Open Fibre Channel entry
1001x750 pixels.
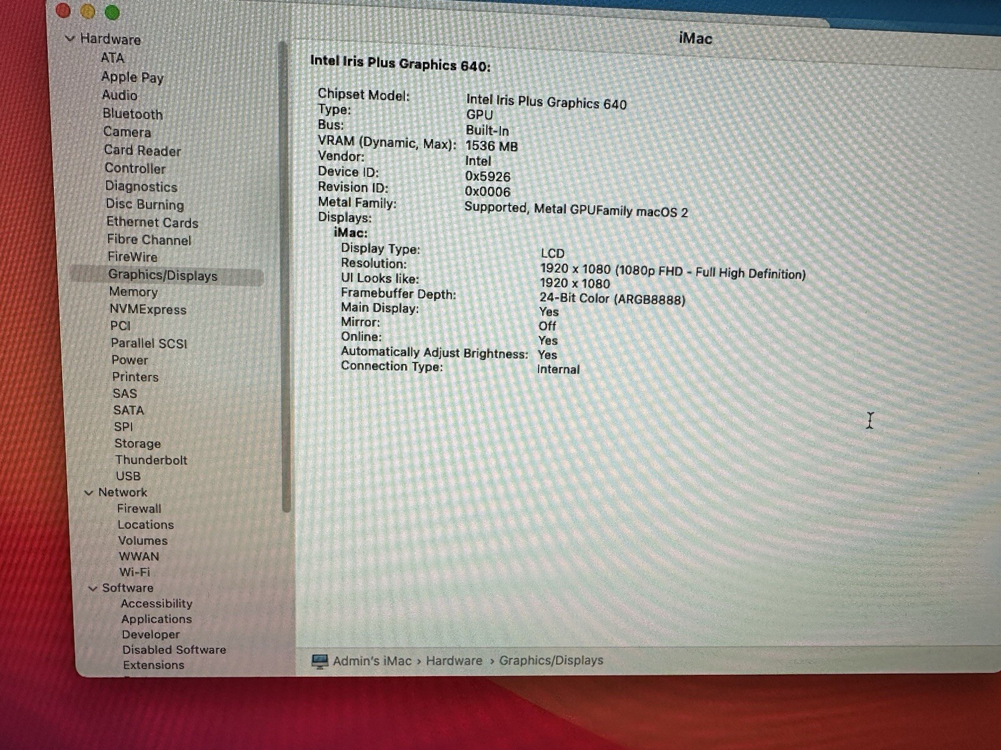coord(149,240)
